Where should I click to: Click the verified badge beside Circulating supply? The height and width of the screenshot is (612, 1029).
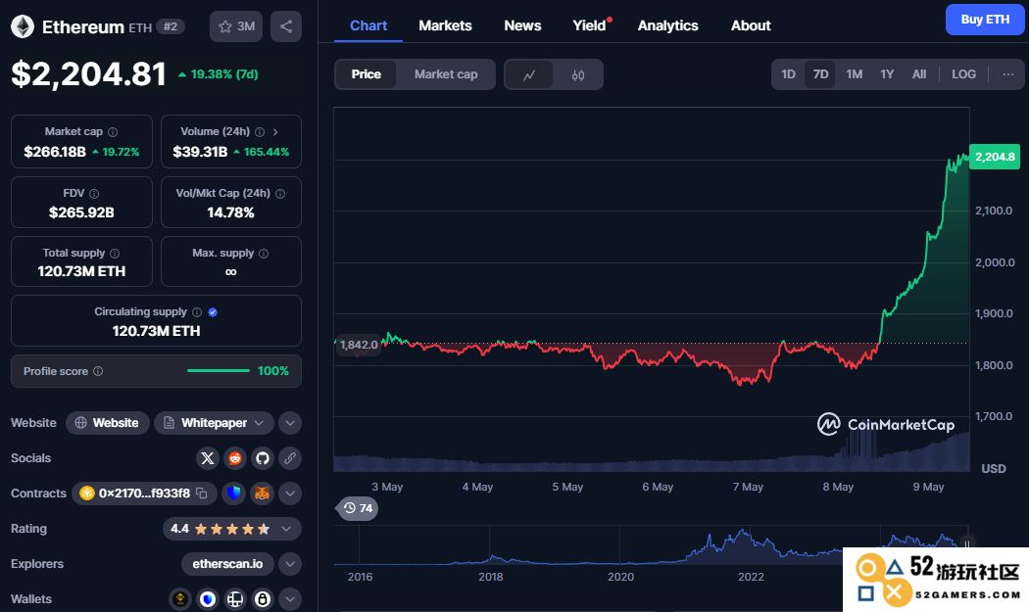pyautogui.click(x=213, y=312)
